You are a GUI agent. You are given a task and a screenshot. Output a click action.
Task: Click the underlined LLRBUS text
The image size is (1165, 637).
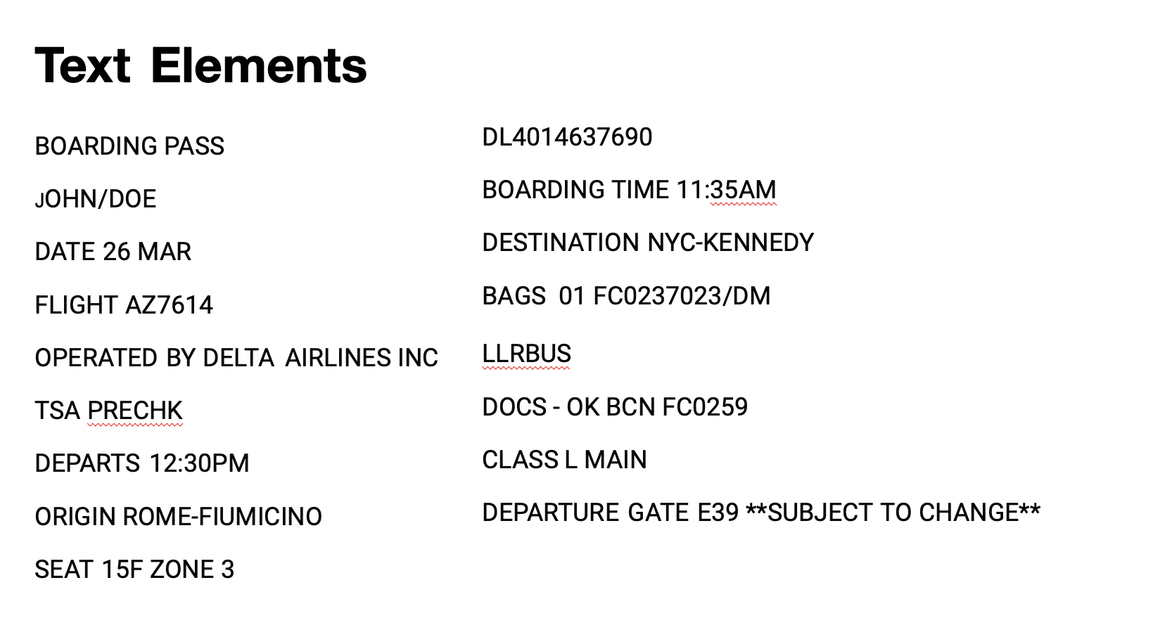(x=527, y=354)
